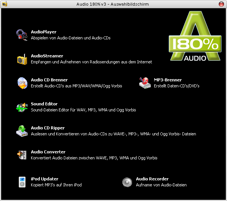
Task: Click the MP3-Brenner label
Action: click(x=168, y=80)
